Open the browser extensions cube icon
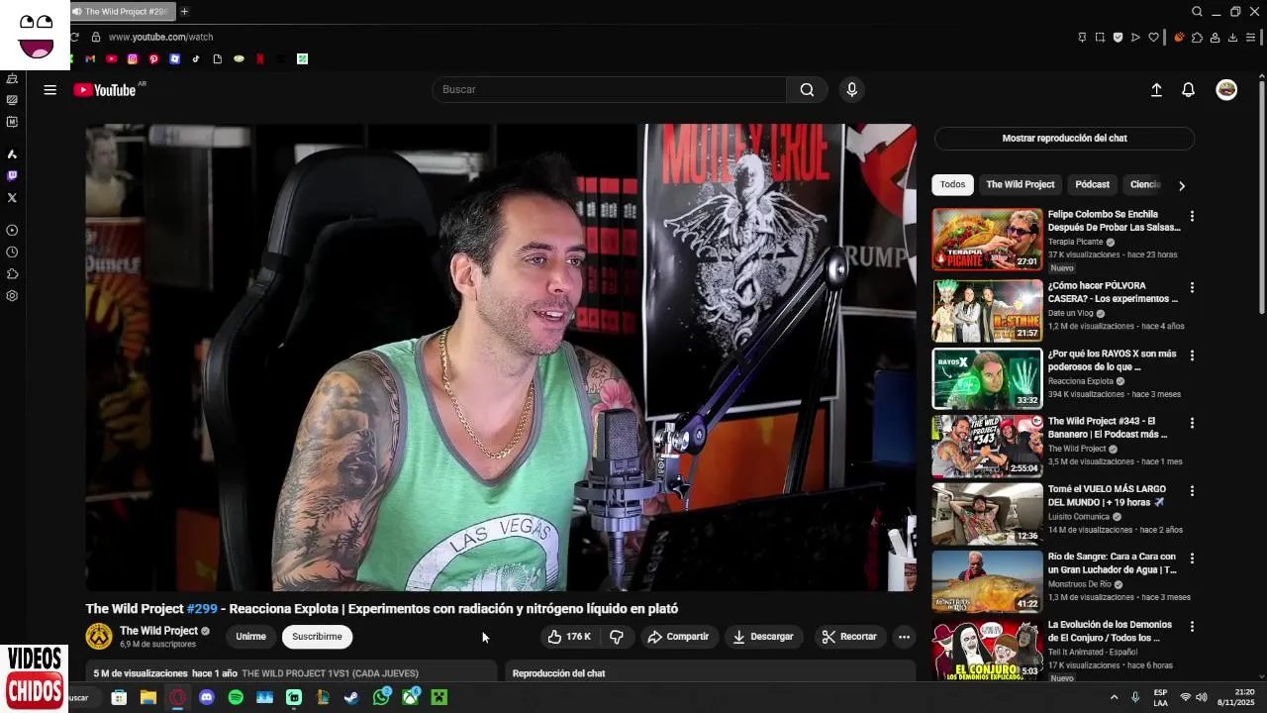Image resolution: width=1267 pixels, height=713 pixels. [x=1197, y=38]
